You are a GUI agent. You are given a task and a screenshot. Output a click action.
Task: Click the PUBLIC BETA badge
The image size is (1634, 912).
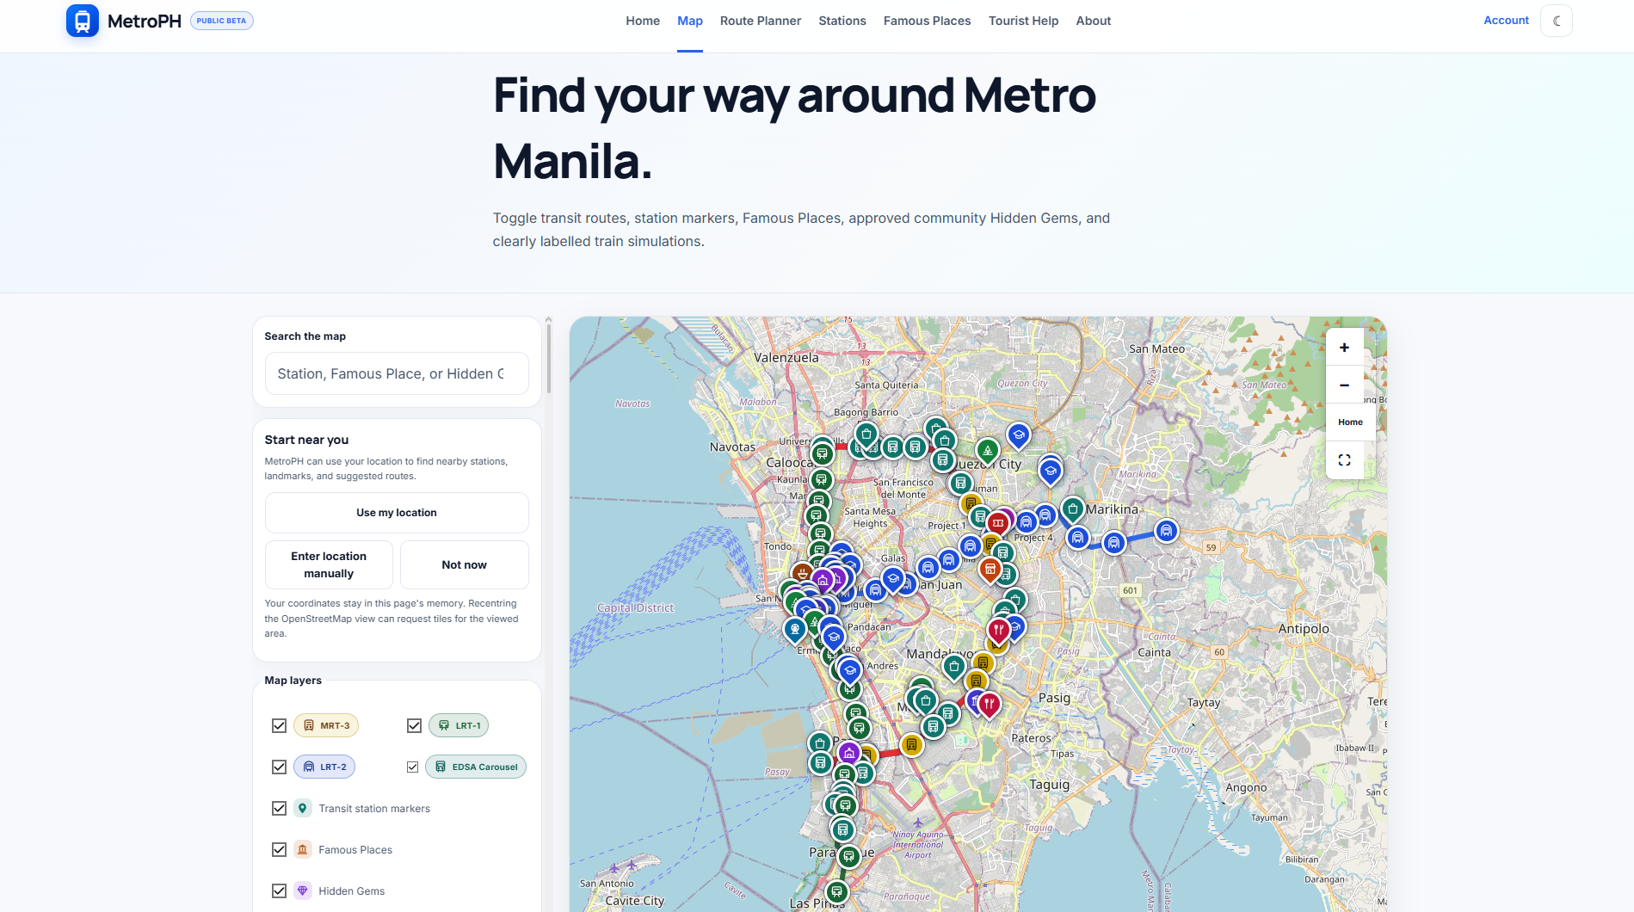(x=221, y=21)
